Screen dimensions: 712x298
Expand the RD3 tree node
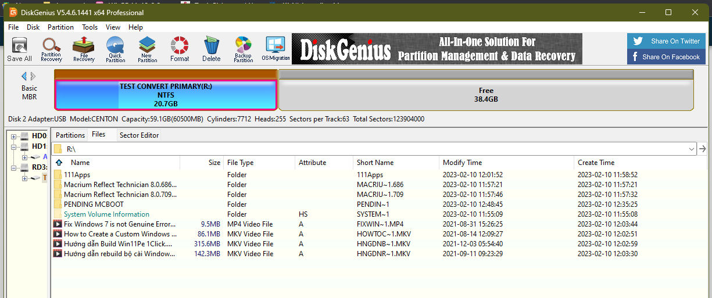coord(13,168)
